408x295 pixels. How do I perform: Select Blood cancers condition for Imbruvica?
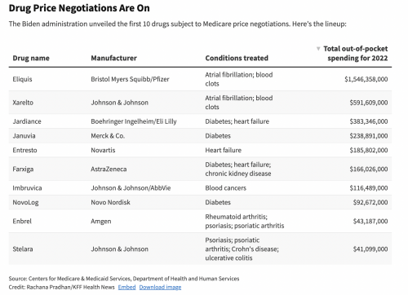[225, 187]
